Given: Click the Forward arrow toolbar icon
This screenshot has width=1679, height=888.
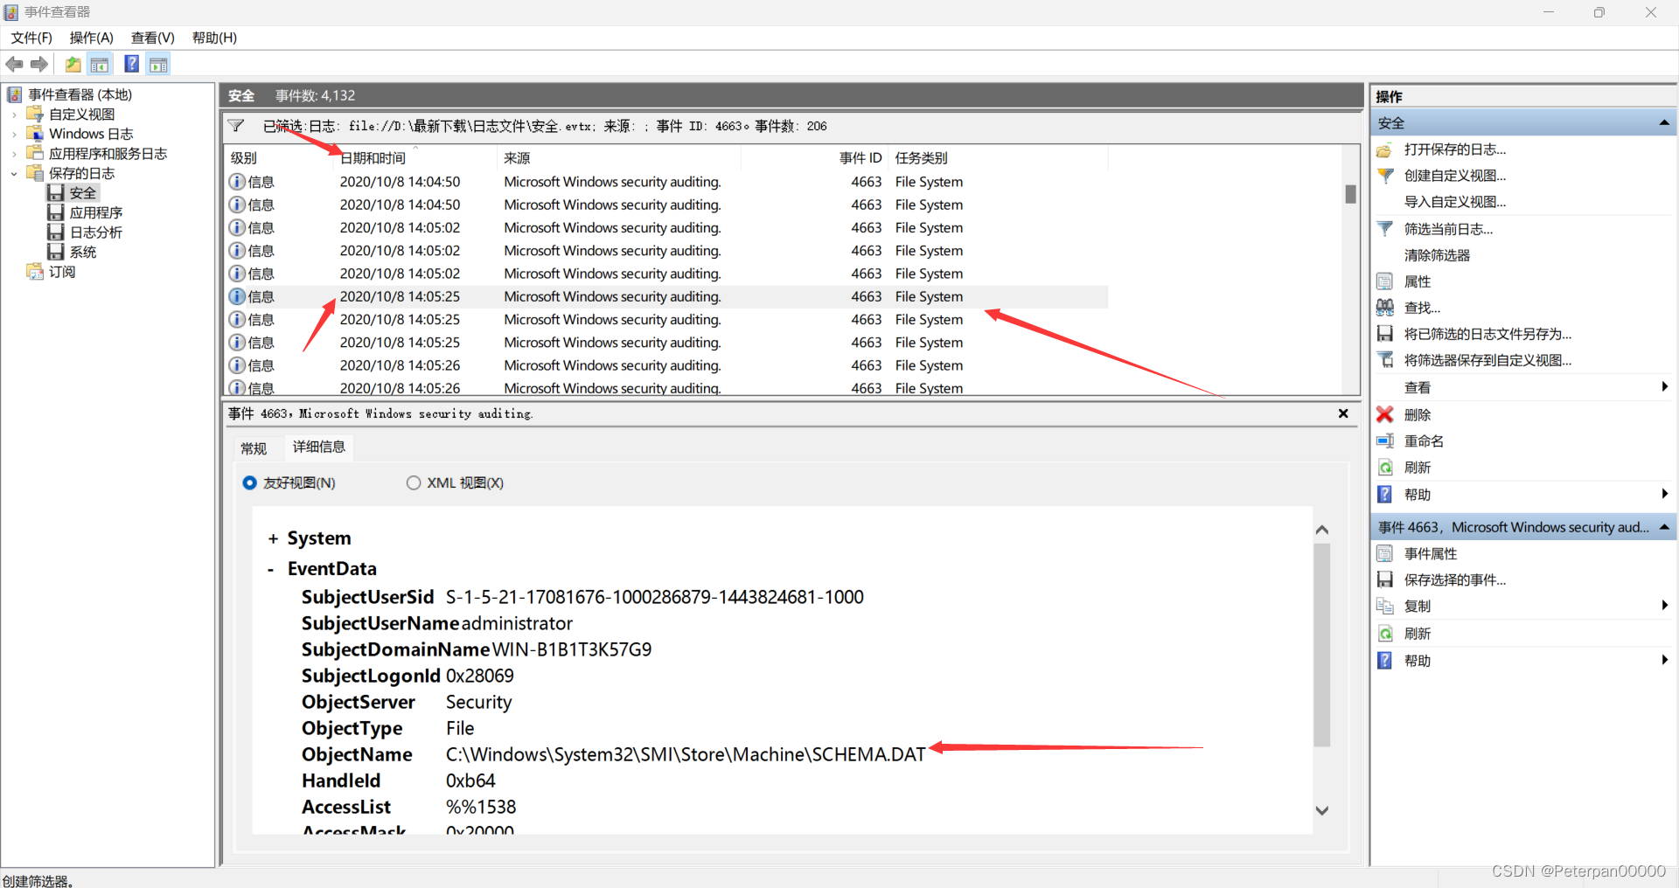Looking at the screenshot, I should [x=38, y=64].
